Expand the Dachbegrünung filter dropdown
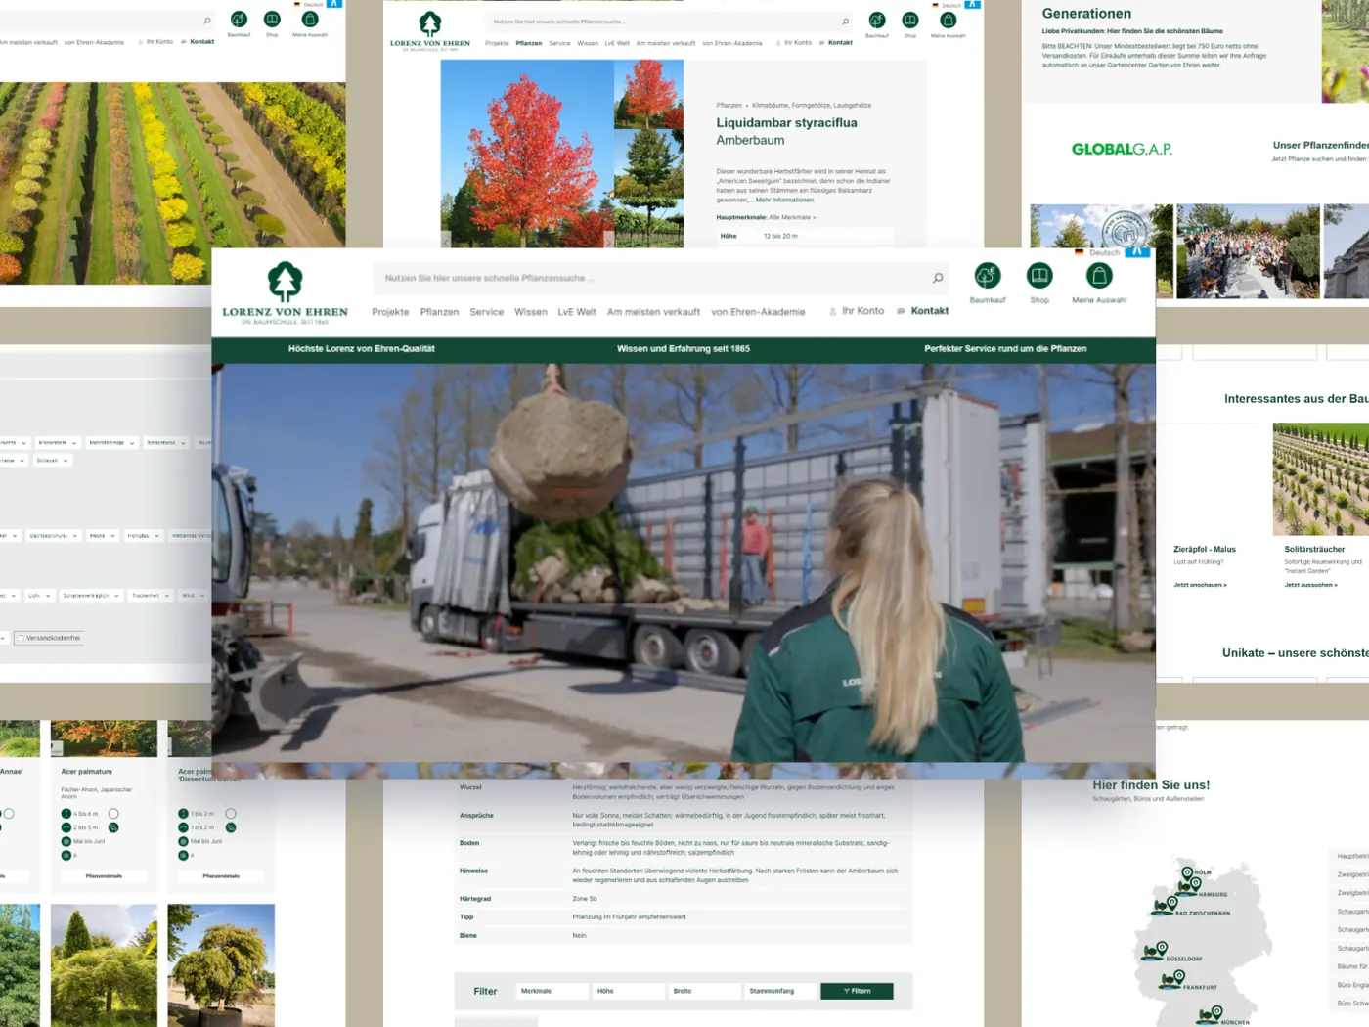The image size is (1369, 1027). [x=54, y=536]
